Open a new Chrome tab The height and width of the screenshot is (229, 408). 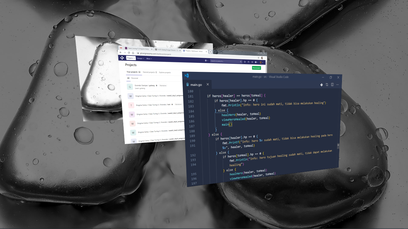click(210, 52)
